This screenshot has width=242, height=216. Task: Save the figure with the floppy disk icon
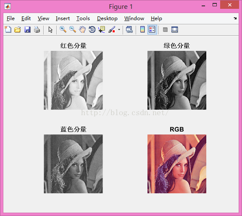coord(27,29)
